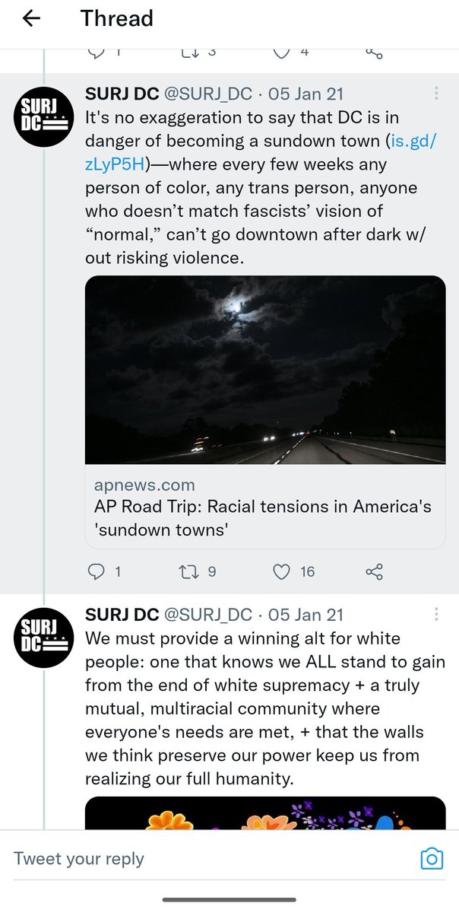Tap the SURJ DC avatar on second tweet

43,639
